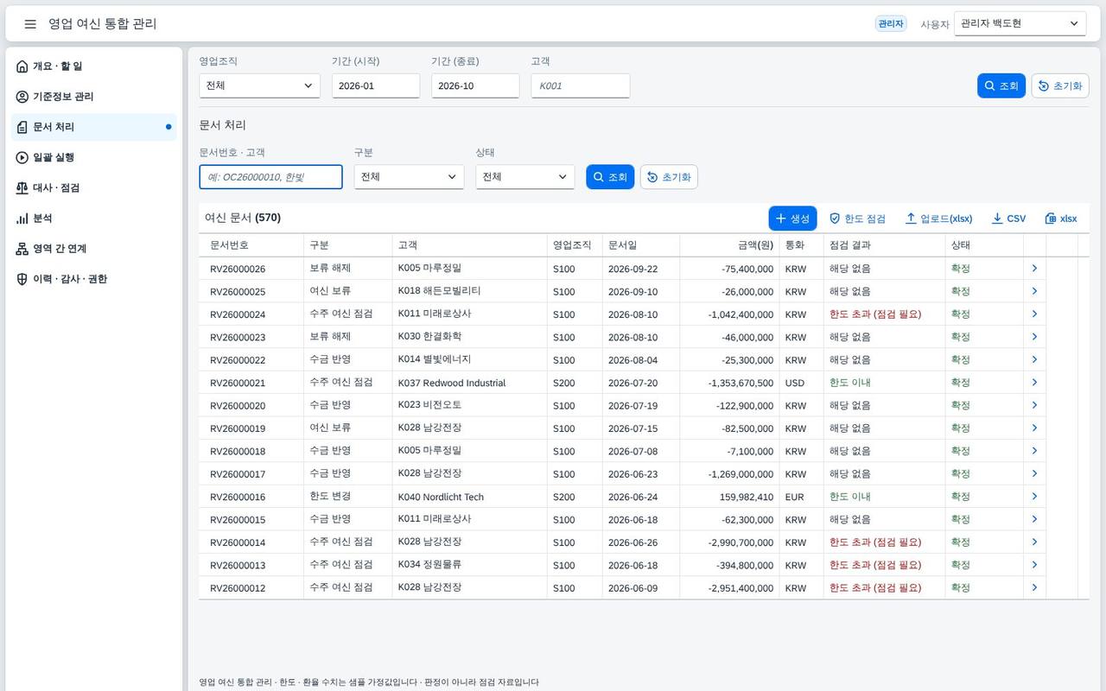Open row detail arrow for RV26000023
Image resolution: width=1106 pixels, height=691 pixels.
coord(1034,337)
